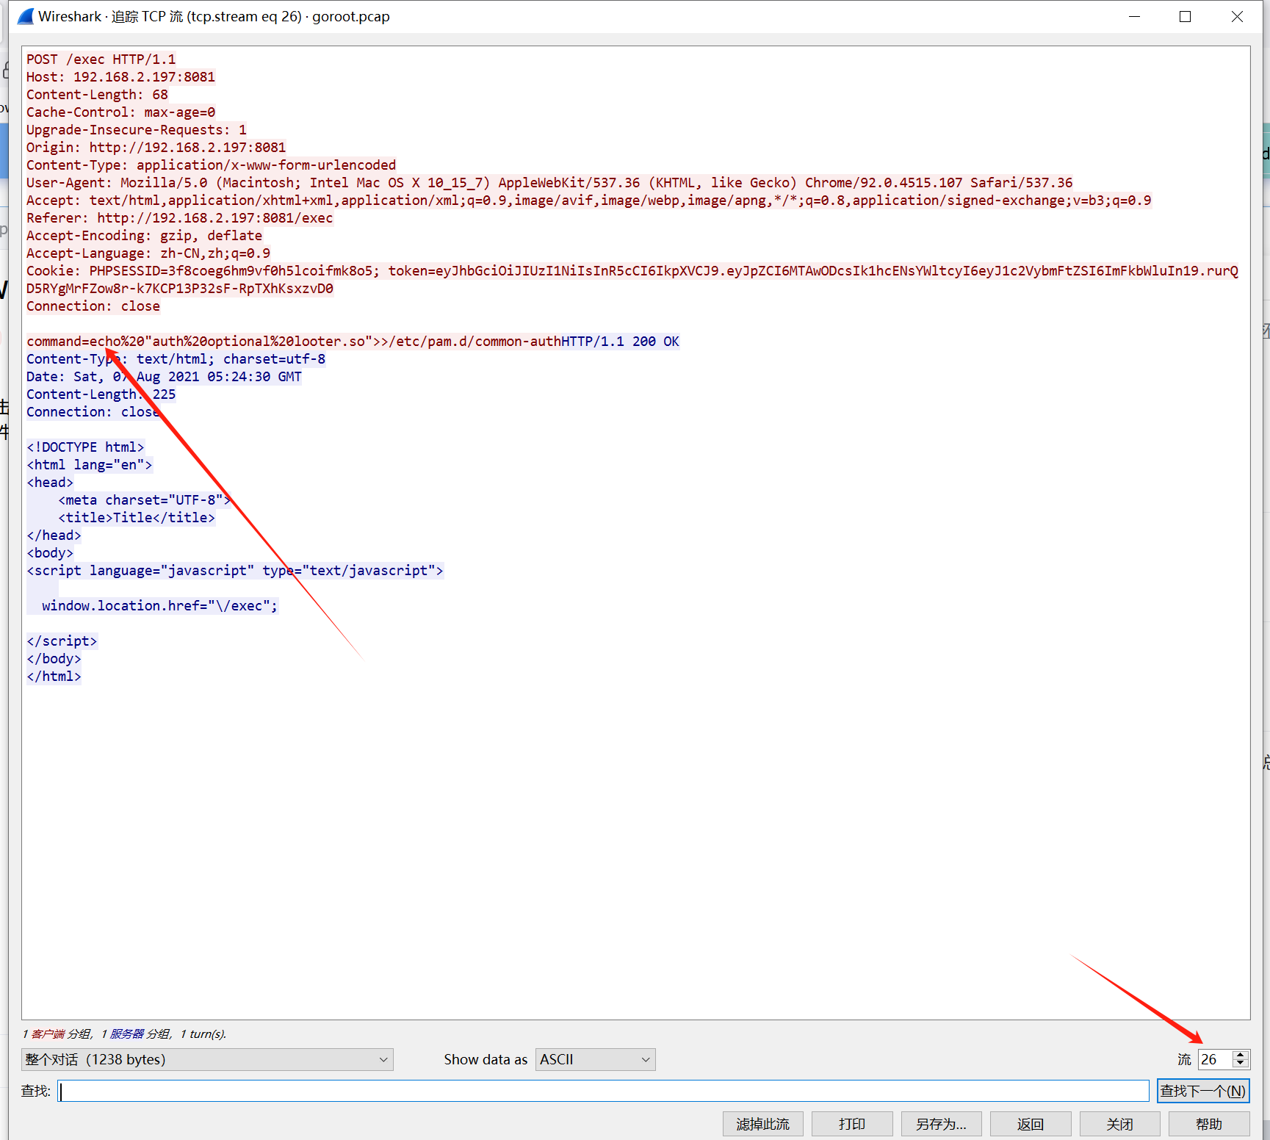Click the Cookie PHPSESSID header line
This screenshot has height=1140, width=1270.
pyautogui.click(x=632, y=271)
